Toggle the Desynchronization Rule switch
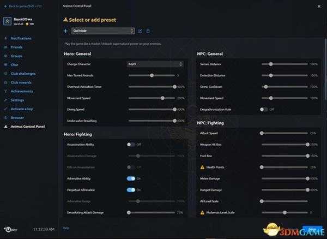Screen dimensions: 327x239 pos(264,109)
